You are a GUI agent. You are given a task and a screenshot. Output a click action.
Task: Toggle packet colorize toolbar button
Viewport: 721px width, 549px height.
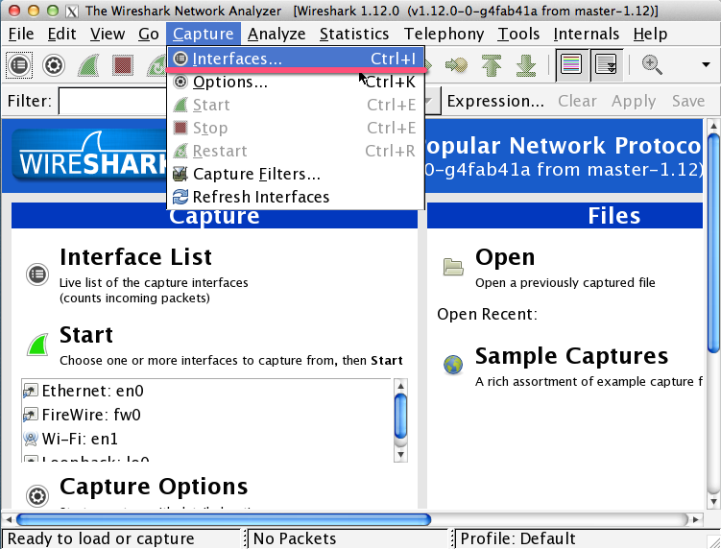(x=571, y=65)
